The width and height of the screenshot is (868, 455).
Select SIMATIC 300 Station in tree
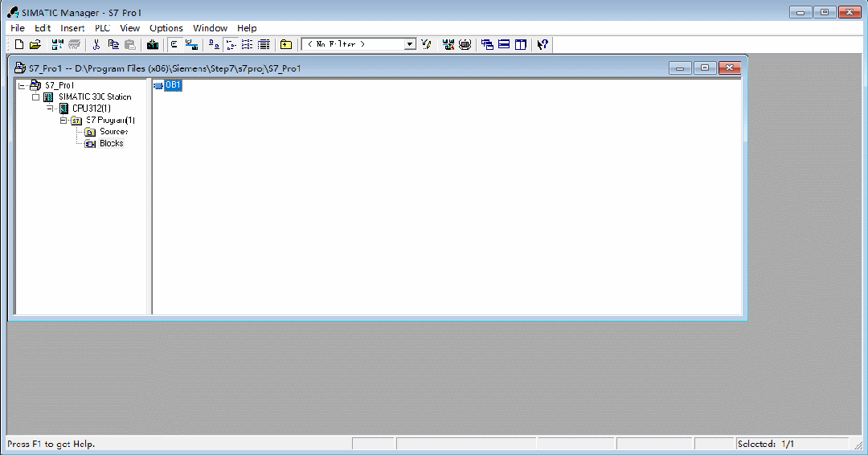click(x=95, y=96)
